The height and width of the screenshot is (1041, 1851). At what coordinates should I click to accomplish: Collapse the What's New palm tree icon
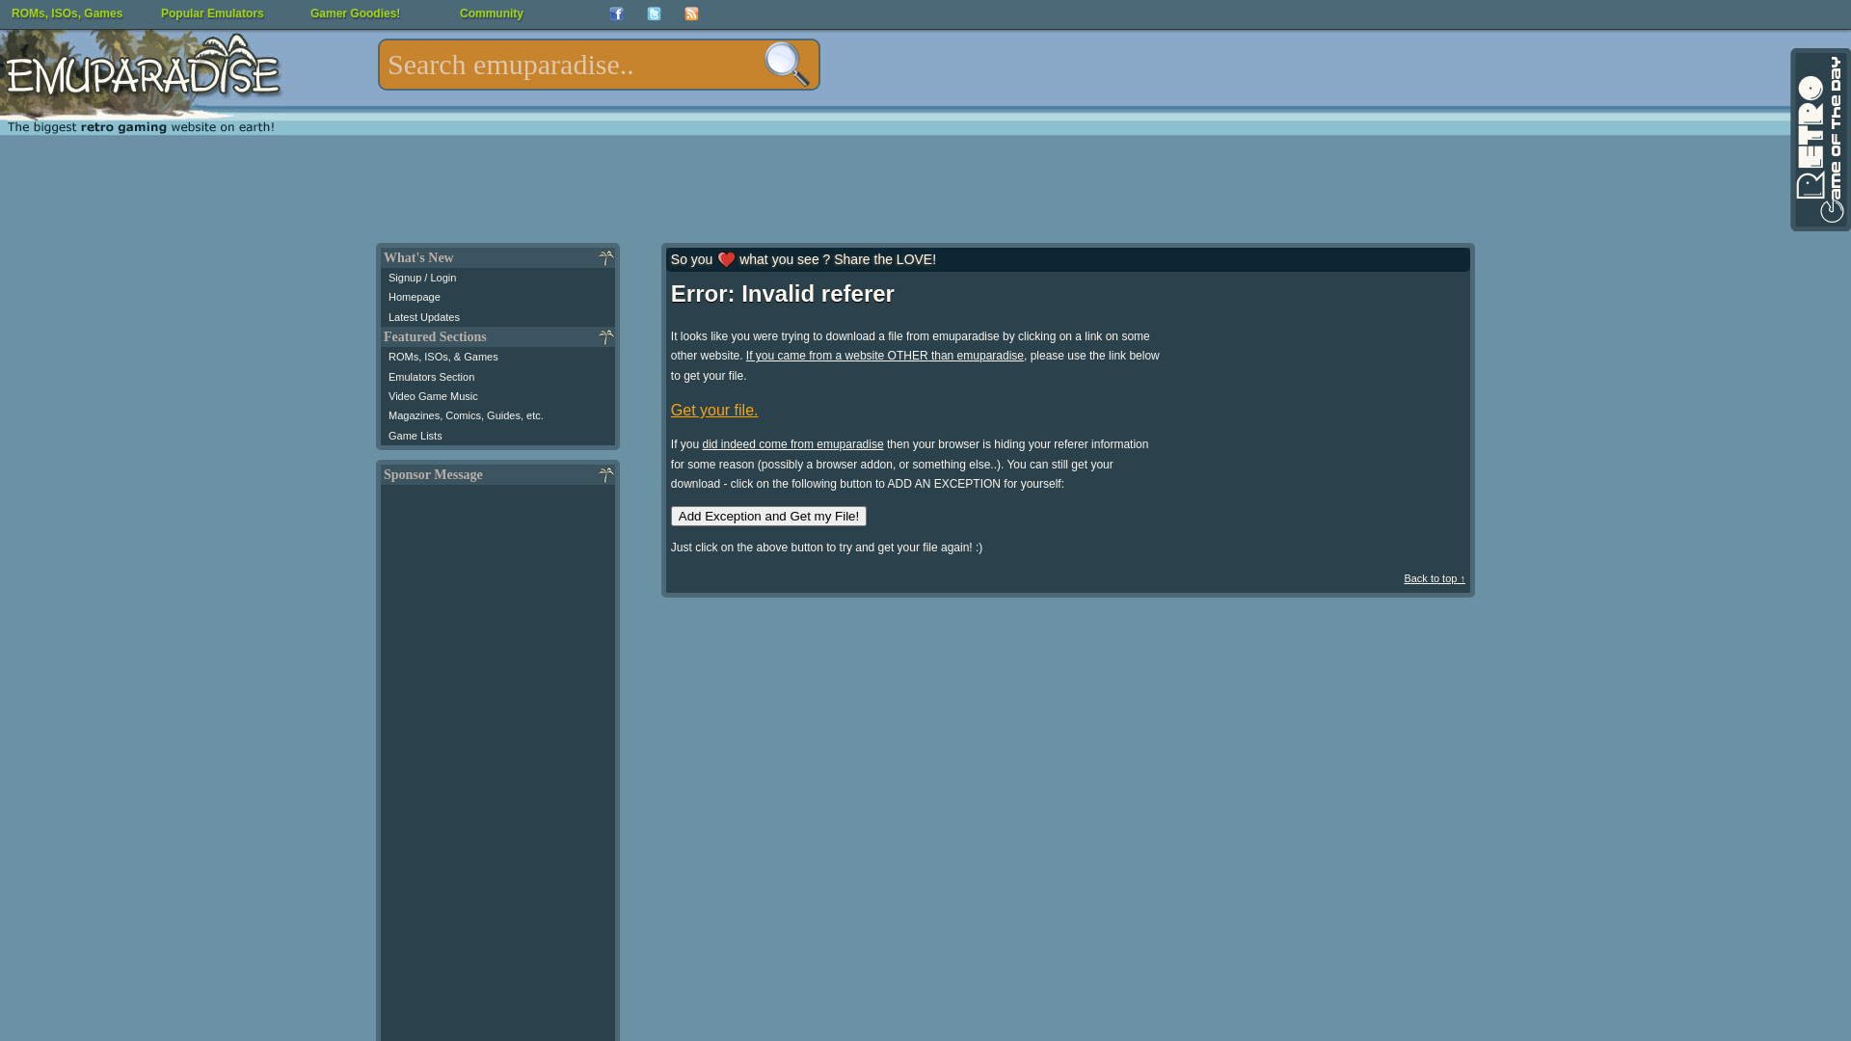pyautogui.click(x=605, y=258)
